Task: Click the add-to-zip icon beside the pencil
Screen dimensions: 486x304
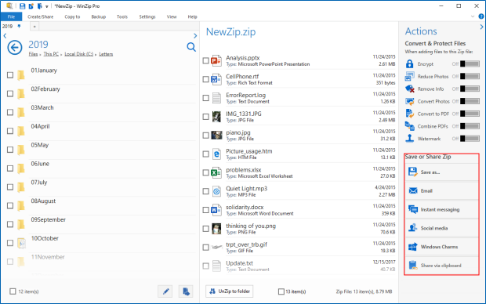Action: tap(186, 291)
